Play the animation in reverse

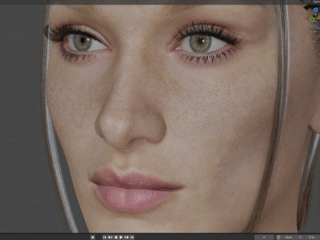[115, 237]
